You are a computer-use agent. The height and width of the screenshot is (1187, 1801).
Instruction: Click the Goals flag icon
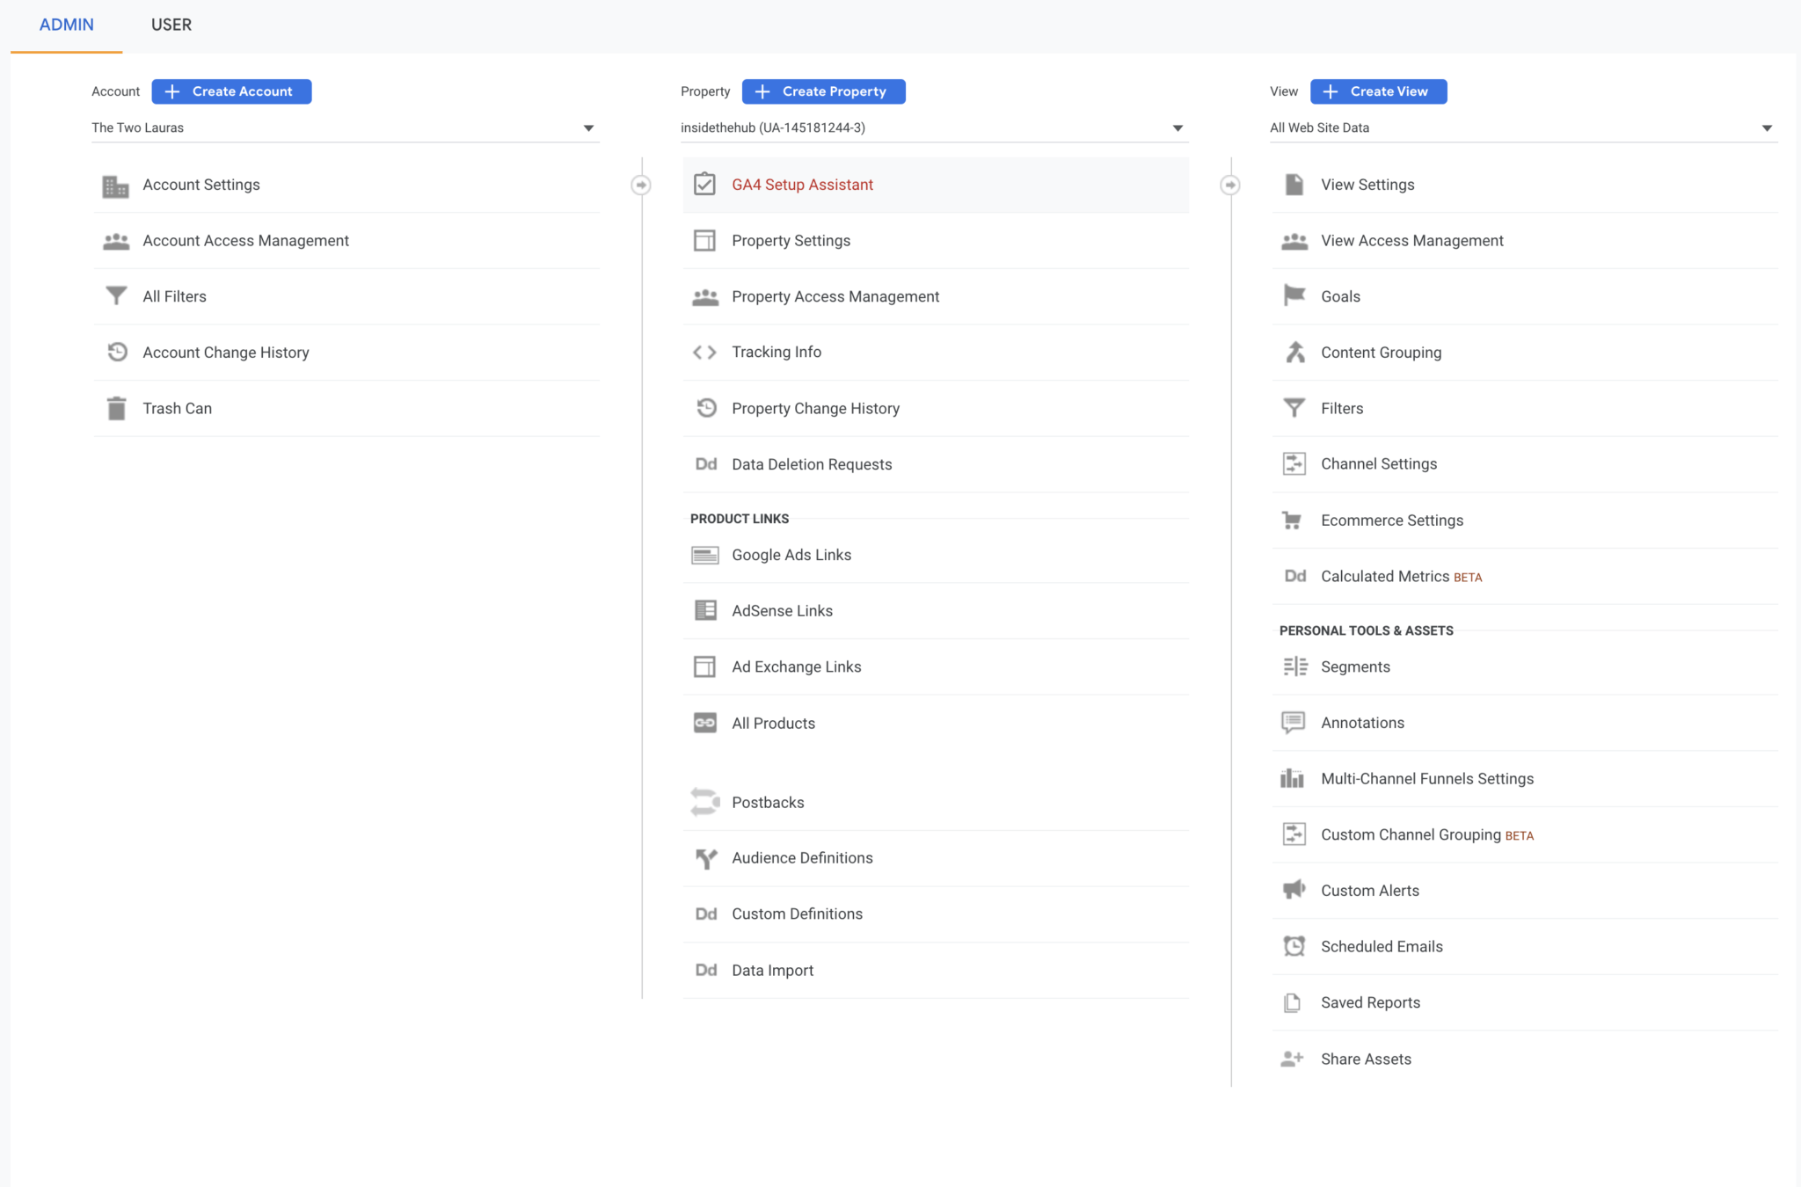click(1294, 295)
